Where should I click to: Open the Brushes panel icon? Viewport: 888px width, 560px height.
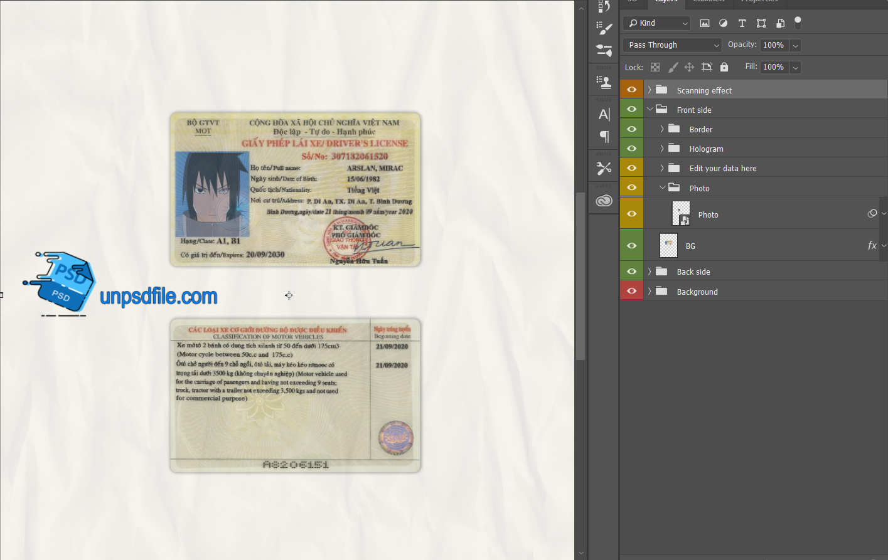click(x=604, y=28)
